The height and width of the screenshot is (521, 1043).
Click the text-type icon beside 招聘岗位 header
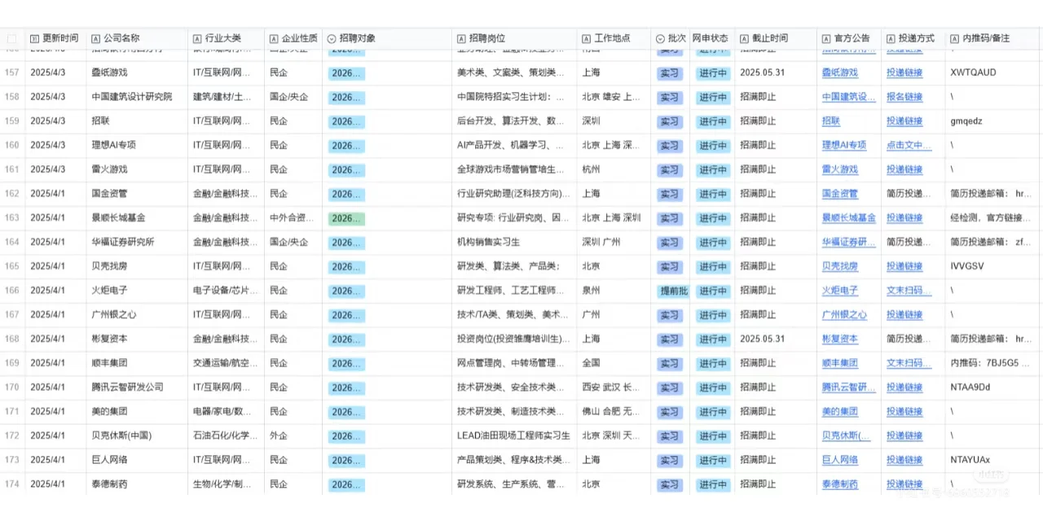(461, 38)
